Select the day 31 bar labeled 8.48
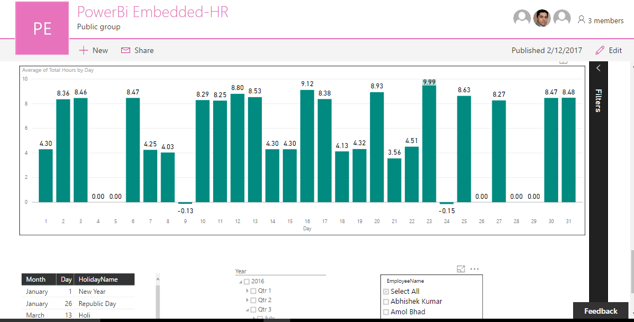The image size is (634, 322). coord(569,150)
